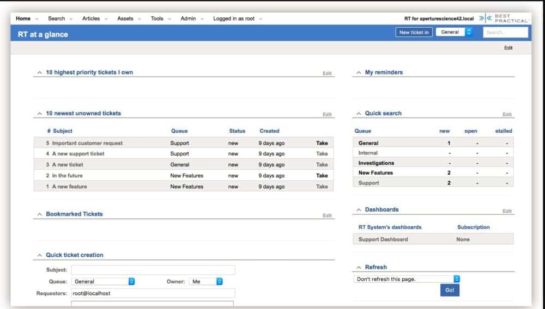Image resolution: width=545 pixels, height=309 pixels.
Task: Collapse the My reminders panel
Action: click(359, 72)
